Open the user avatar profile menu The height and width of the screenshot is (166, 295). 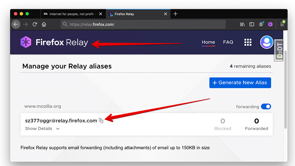pos(267,42)
